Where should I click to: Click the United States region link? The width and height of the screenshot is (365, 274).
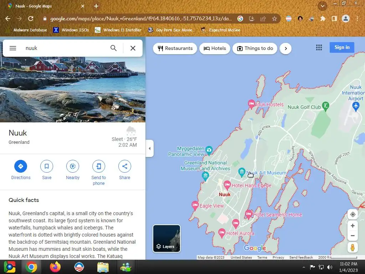point(241,258)
